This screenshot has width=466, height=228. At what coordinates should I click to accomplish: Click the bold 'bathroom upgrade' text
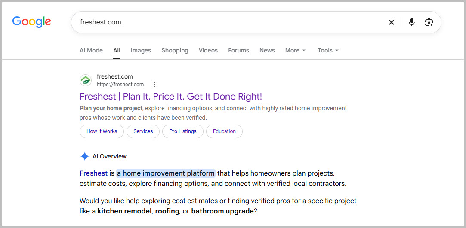[x=222, y=212]
